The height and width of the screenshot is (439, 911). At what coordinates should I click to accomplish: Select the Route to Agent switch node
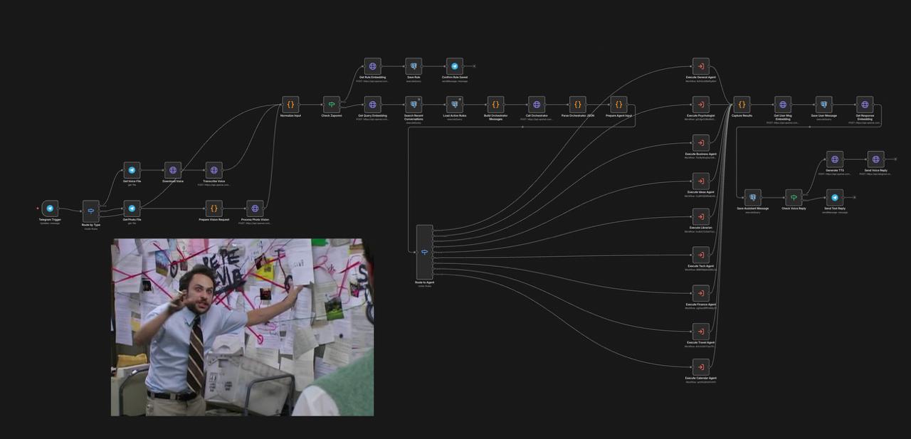coord(424,252)
